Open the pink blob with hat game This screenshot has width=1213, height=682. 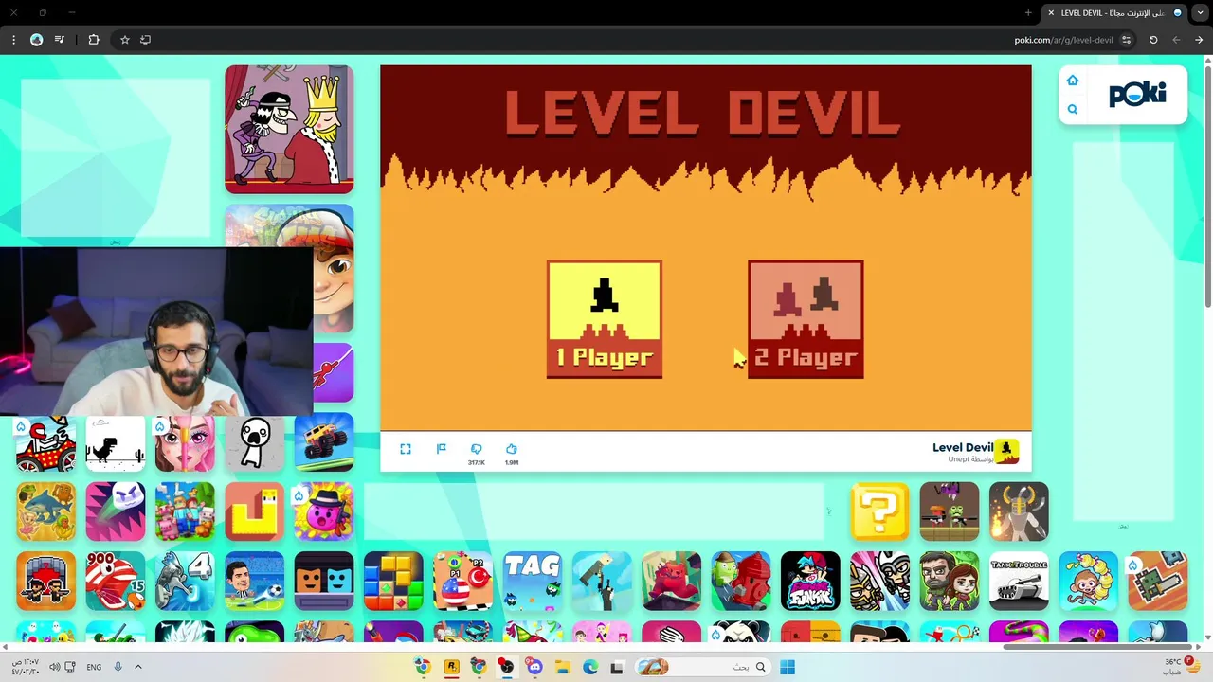(x=324, y=511)
